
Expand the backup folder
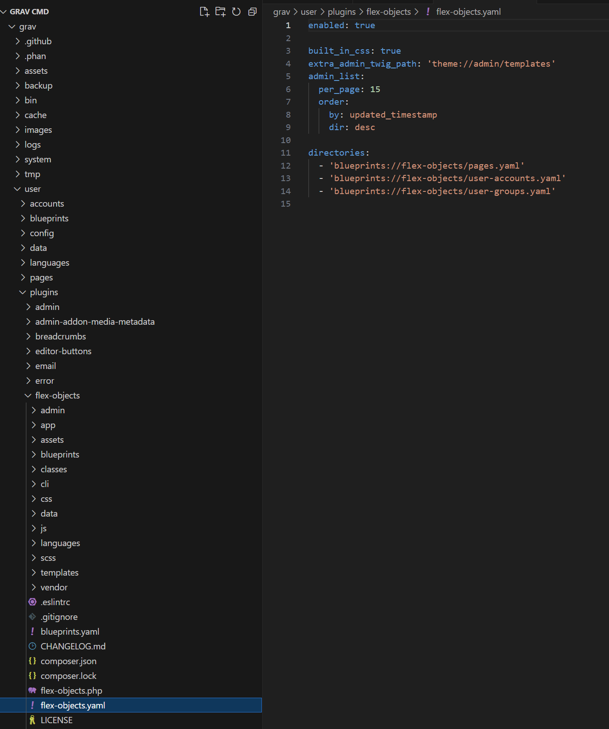17,85
